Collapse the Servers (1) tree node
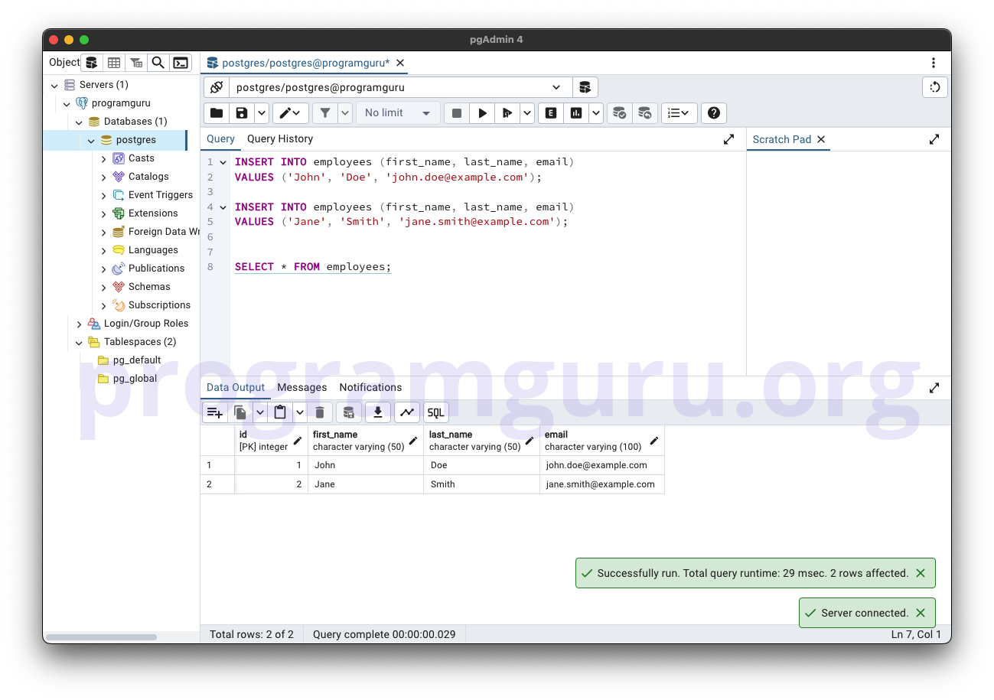994x700 pixels. 54,85
